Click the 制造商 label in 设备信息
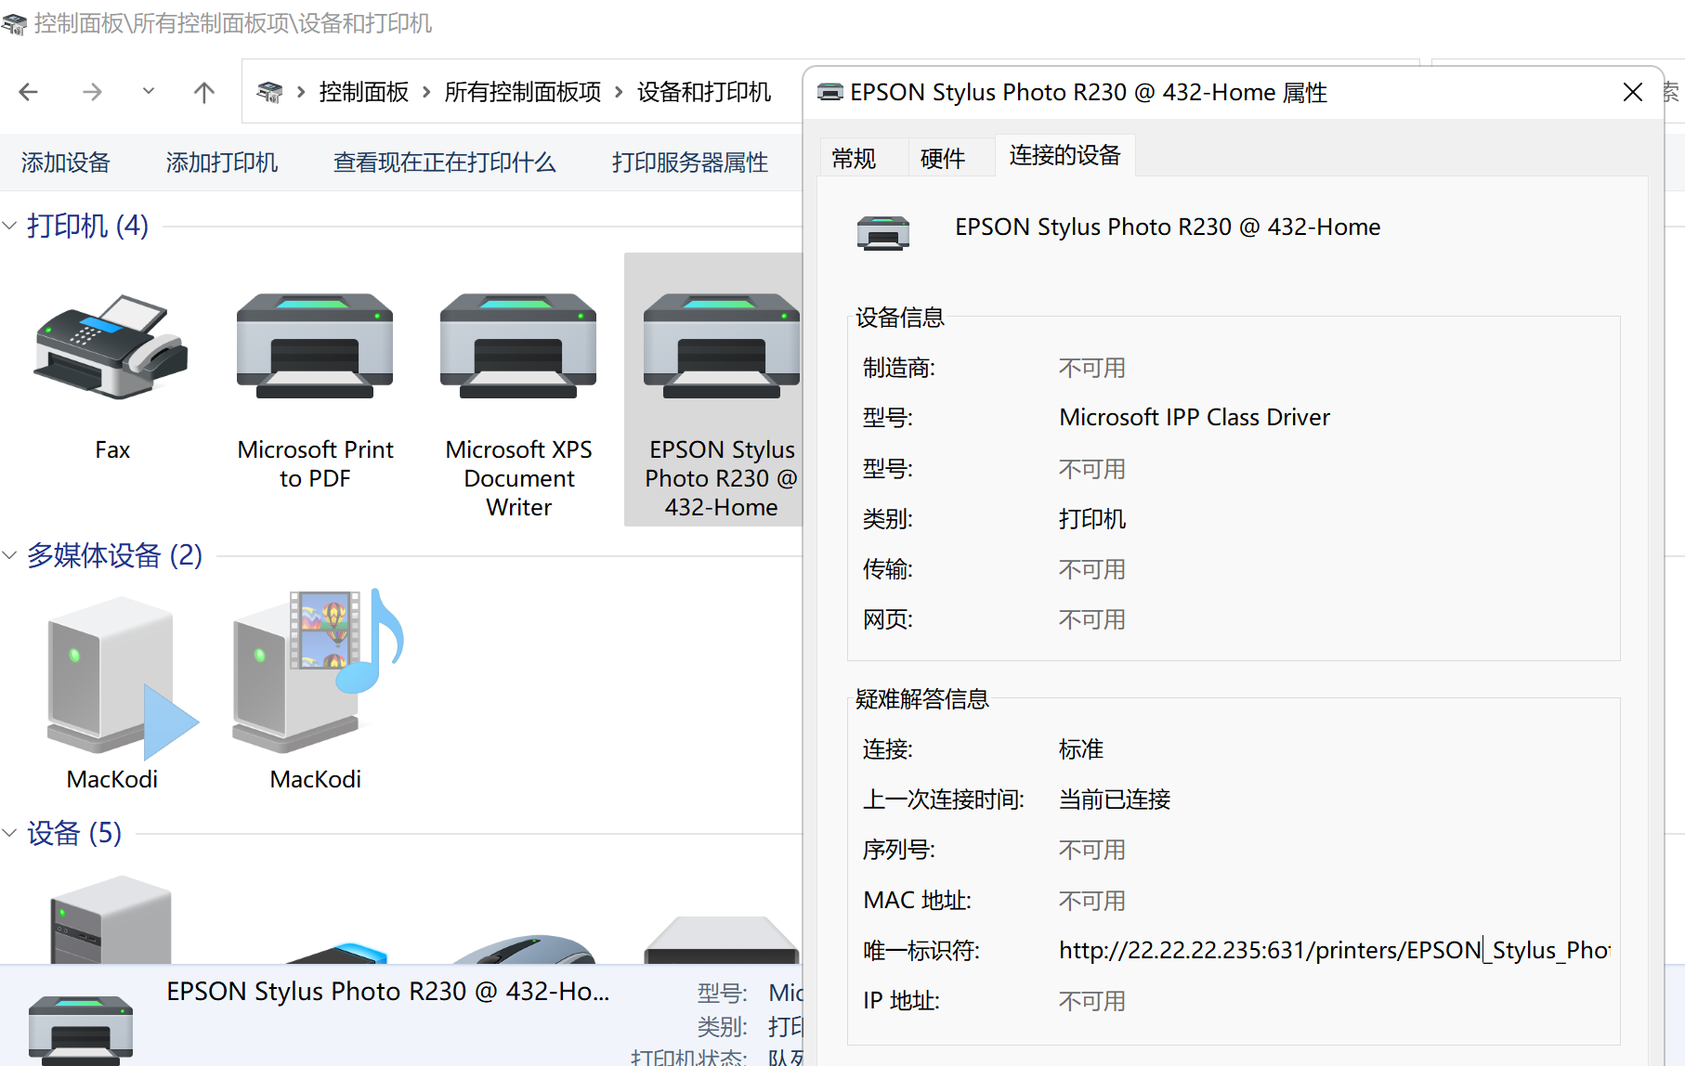 899,369
